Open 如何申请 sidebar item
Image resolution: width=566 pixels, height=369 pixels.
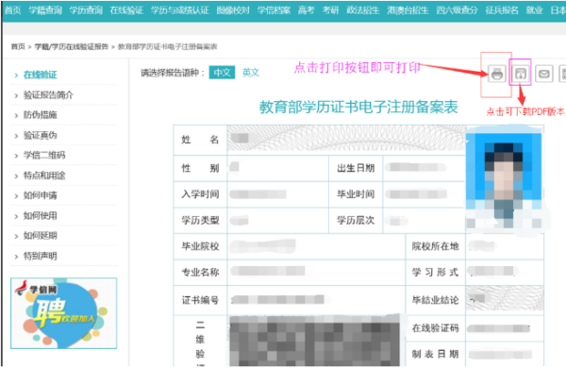pos(41,195)
